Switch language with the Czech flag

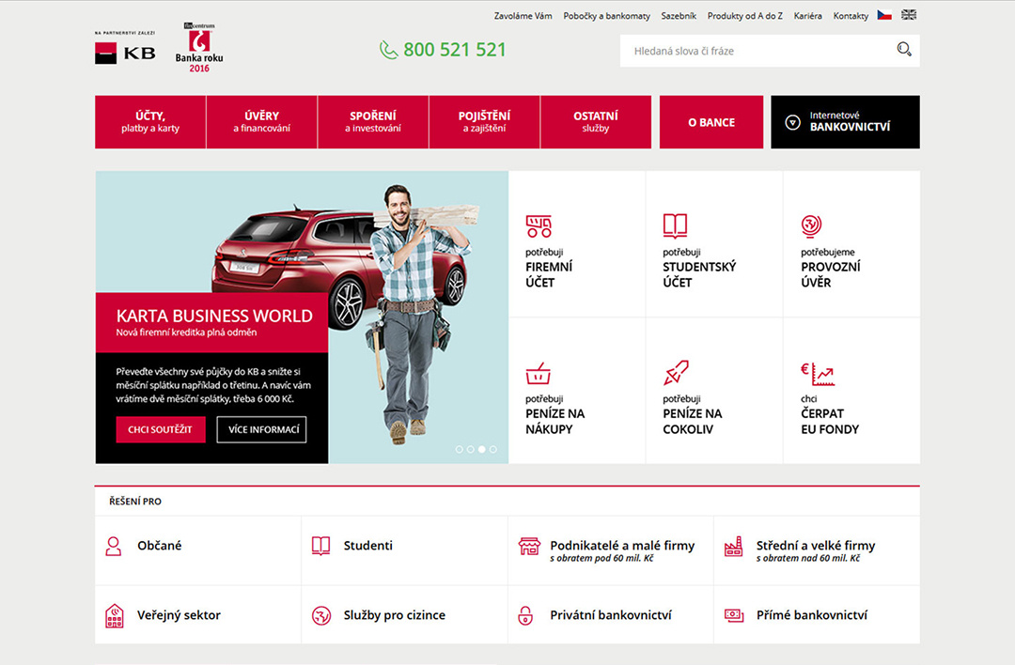click(x=884, y=15)
